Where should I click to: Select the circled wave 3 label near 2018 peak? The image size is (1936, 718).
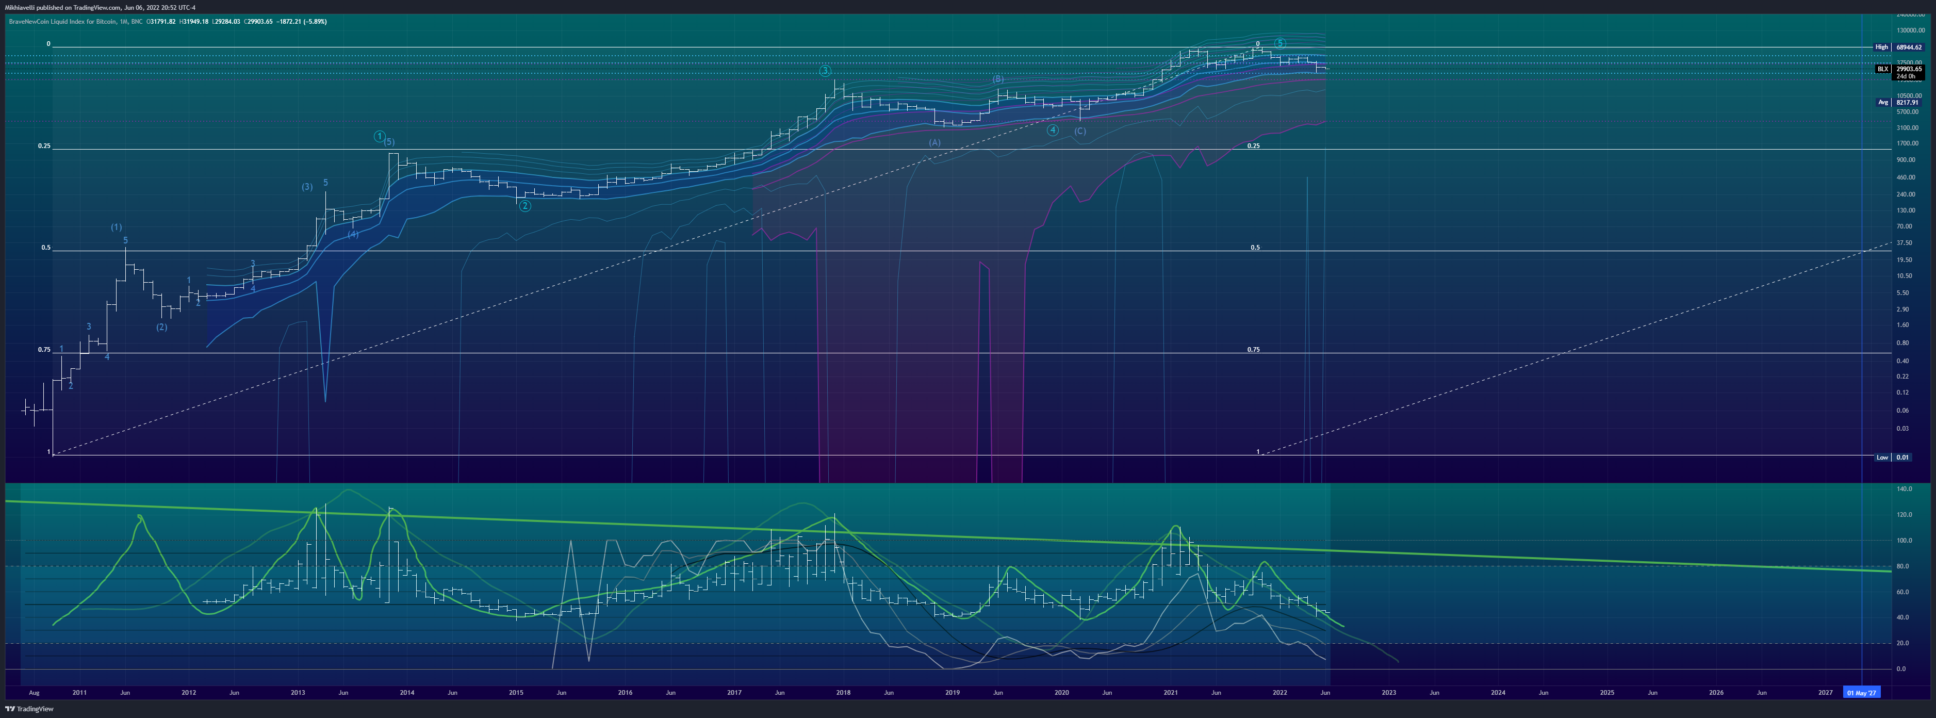(825, 71)
